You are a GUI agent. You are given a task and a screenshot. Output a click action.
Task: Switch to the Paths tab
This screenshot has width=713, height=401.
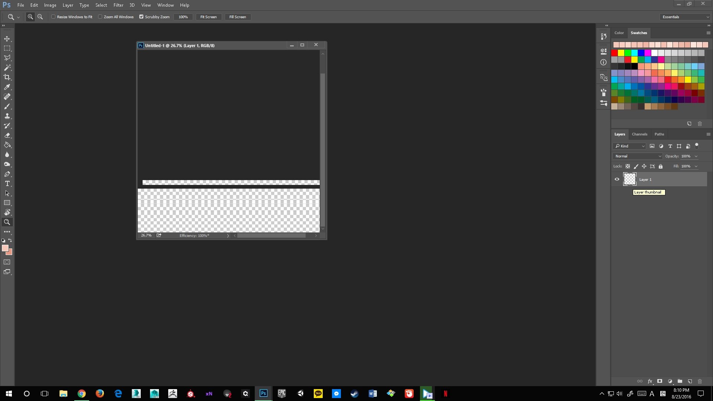pos(659,134)
